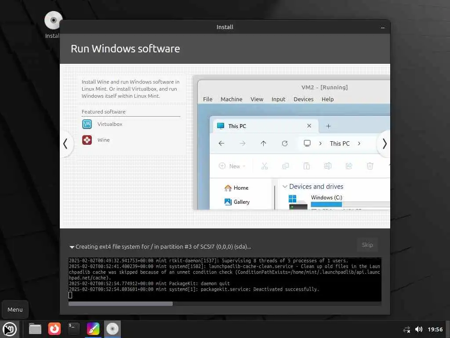Viewport: 450px width, 338px height.
Task: Click the monitor icon in address bar
Action: click(x=307, y=143)
